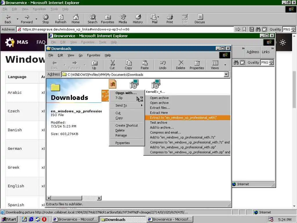Open the Quality PNG dropdown in inner window

(x=271, y=62)
